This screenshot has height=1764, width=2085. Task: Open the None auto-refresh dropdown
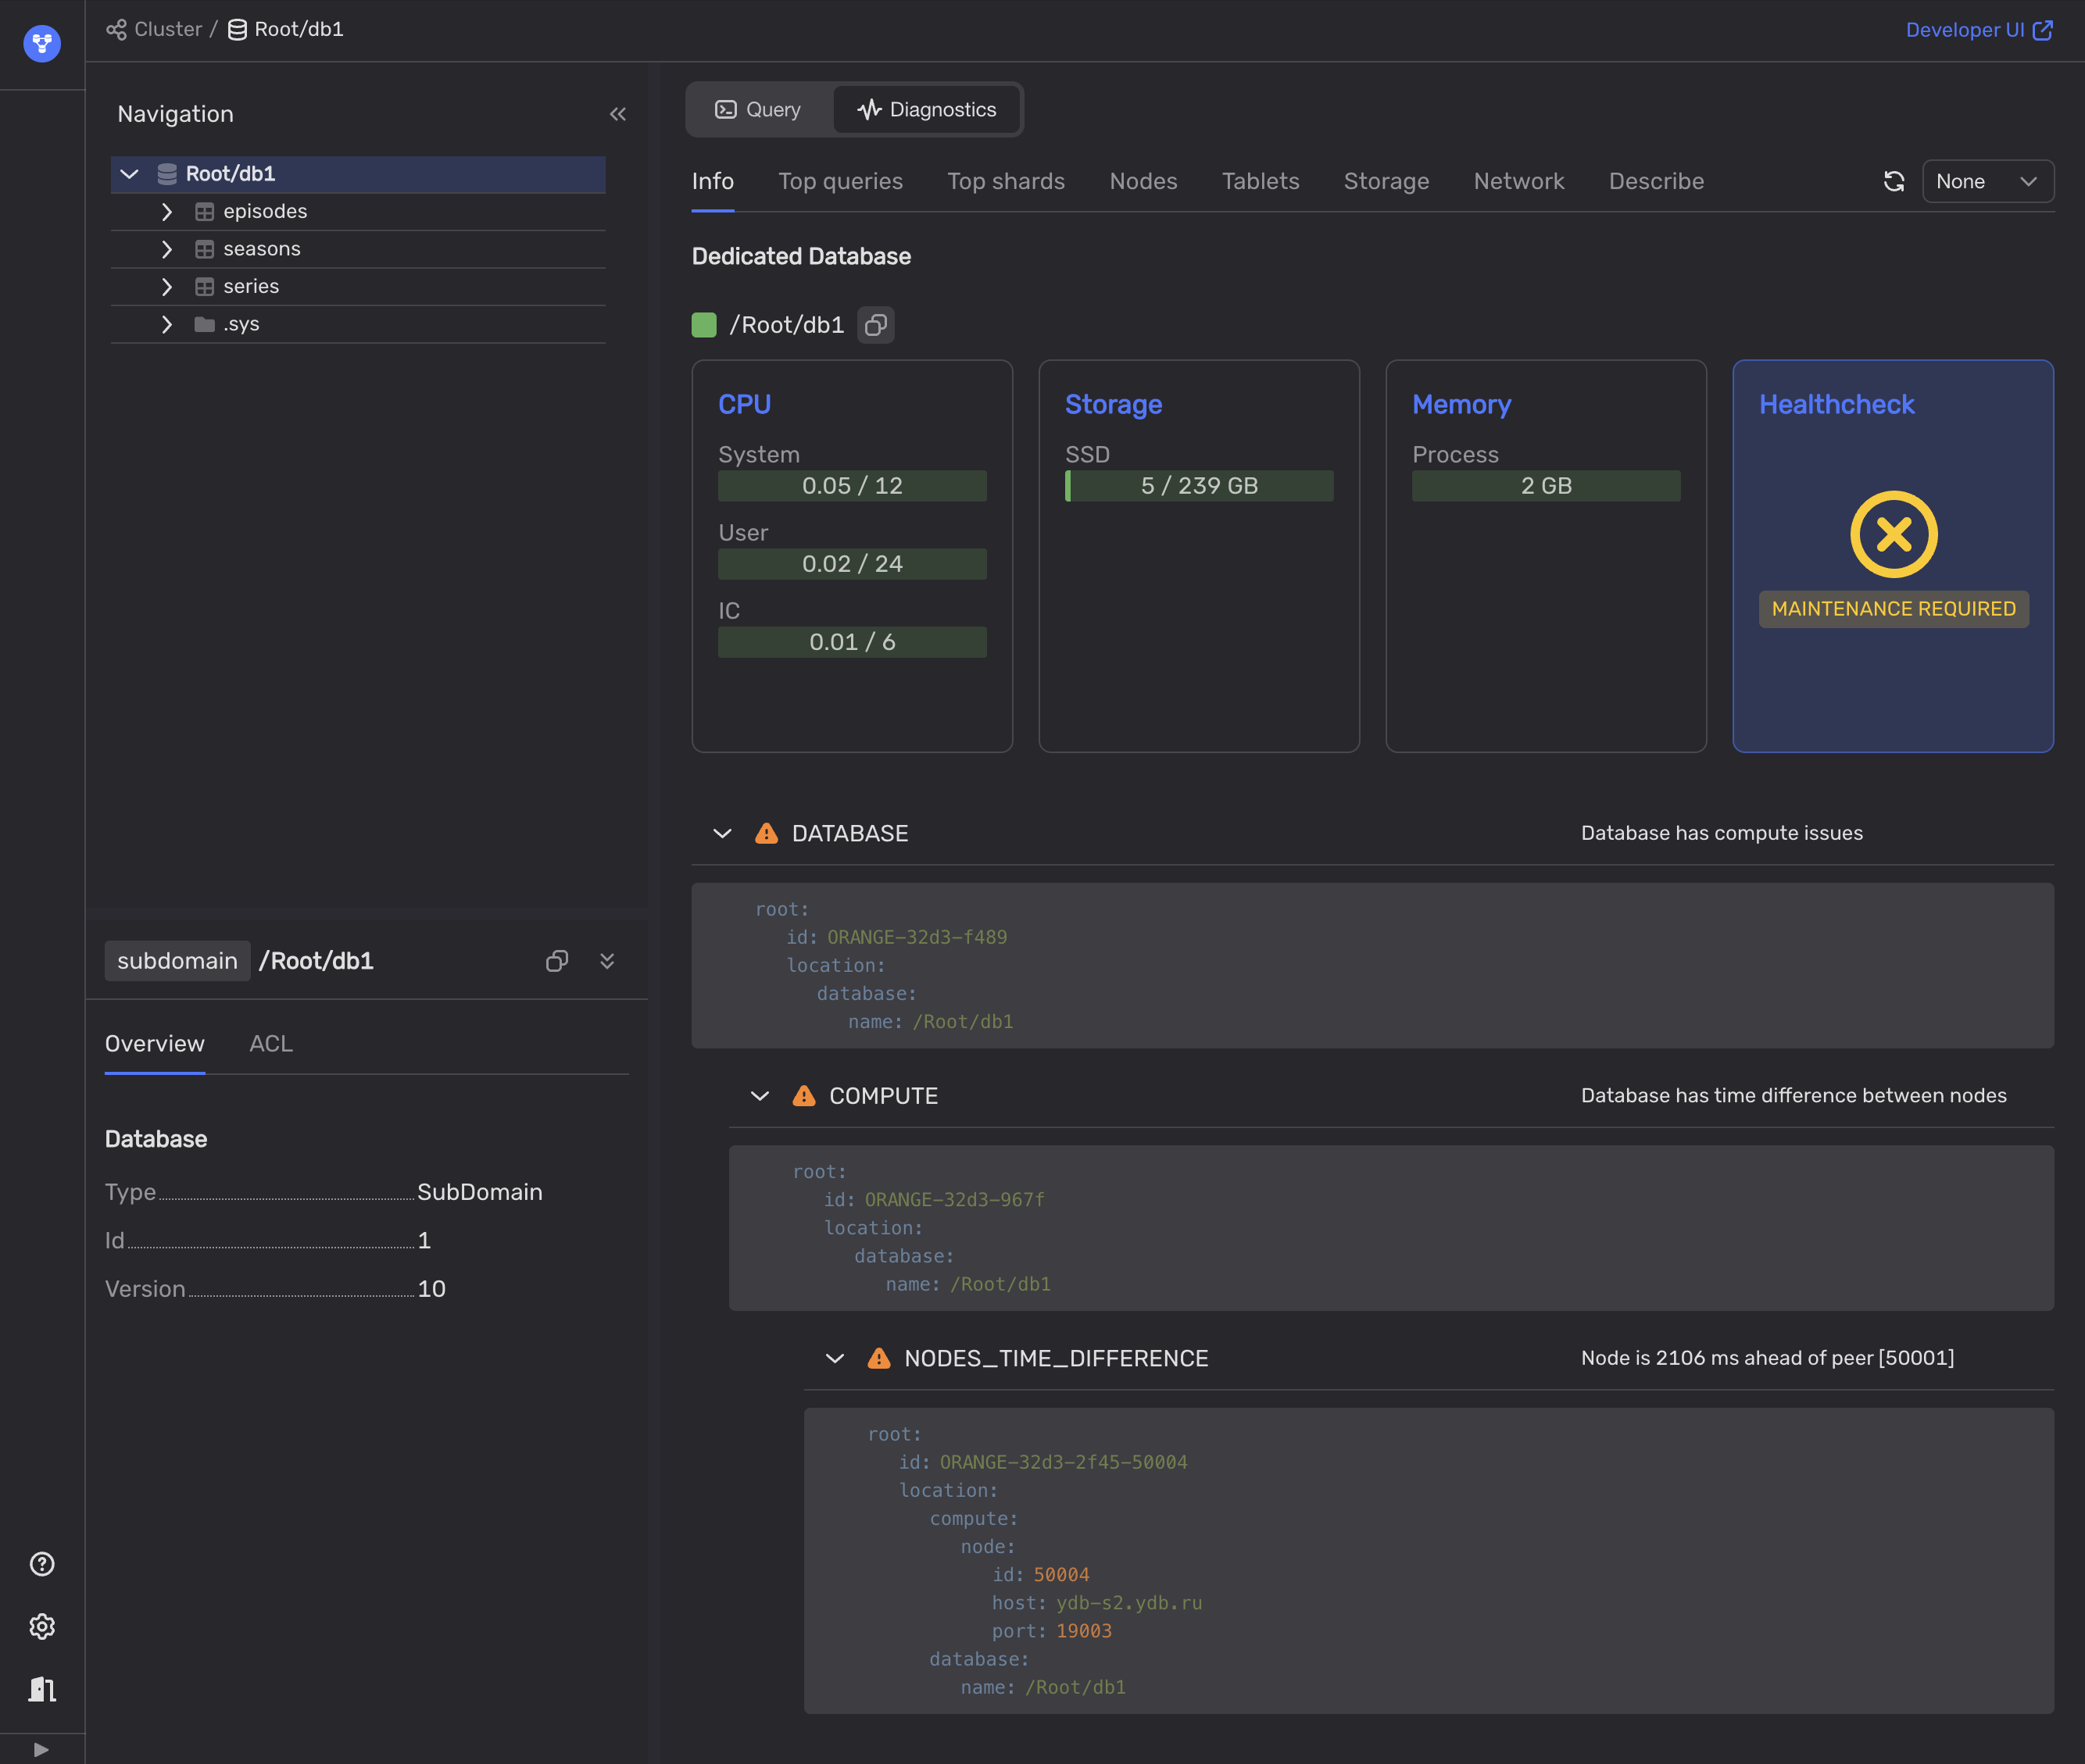pyautogui.click(x=1987, y=182)
